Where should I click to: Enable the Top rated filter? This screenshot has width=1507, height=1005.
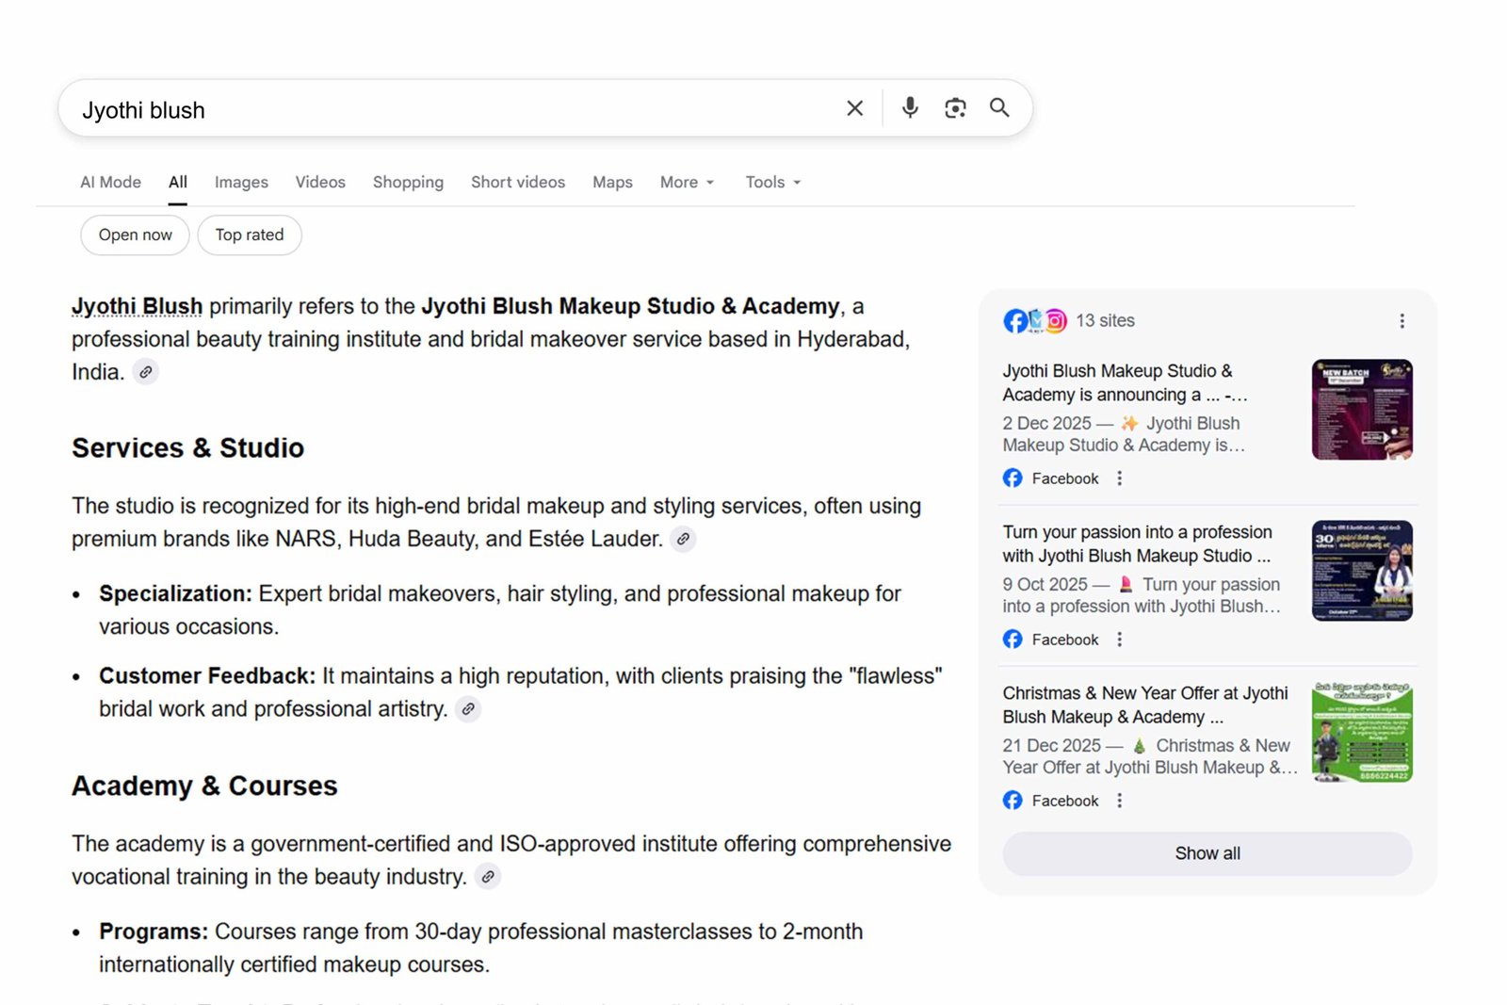(x=249, y=235)
